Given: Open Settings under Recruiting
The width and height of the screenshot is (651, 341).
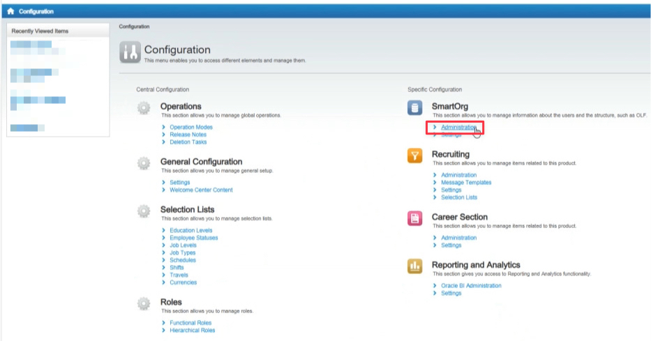Looking at the screenshot, I should (451, 190).
